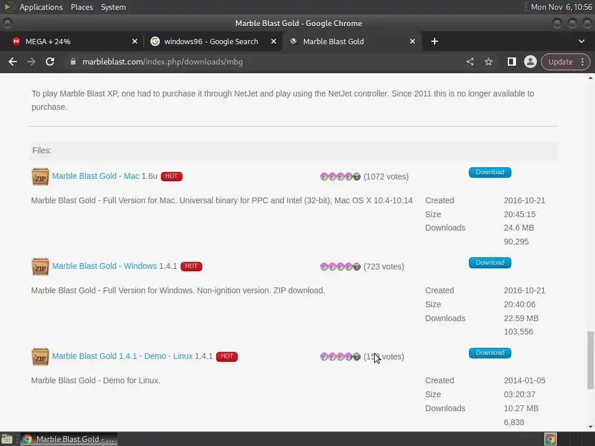
Task: Click the clock in top panel
Action: [x=561, y=7]
